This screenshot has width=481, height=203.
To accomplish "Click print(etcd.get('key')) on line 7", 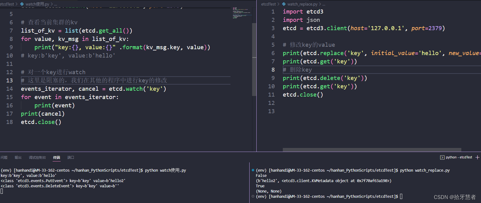I will click(320, 62).
